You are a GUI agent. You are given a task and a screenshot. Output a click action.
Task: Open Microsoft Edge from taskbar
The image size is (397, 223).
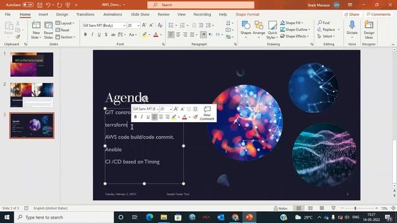pyautogui.click(x=149, y=217)
